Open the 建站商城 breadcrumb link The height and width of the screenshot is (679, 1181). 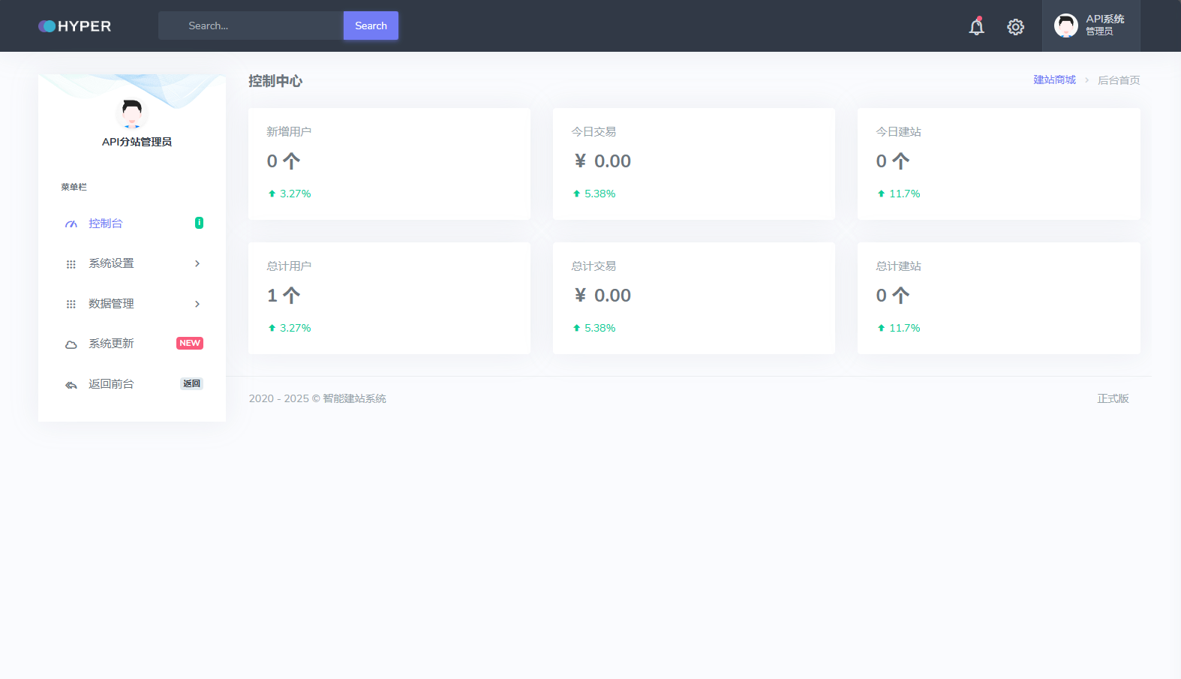(1054, 80)
